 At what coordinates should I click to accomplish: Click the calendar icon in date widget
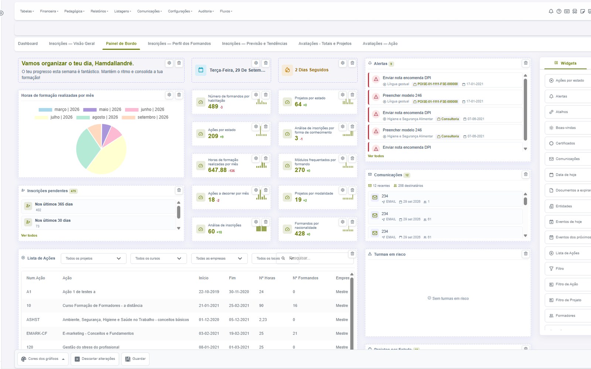(x=201, y=70)
